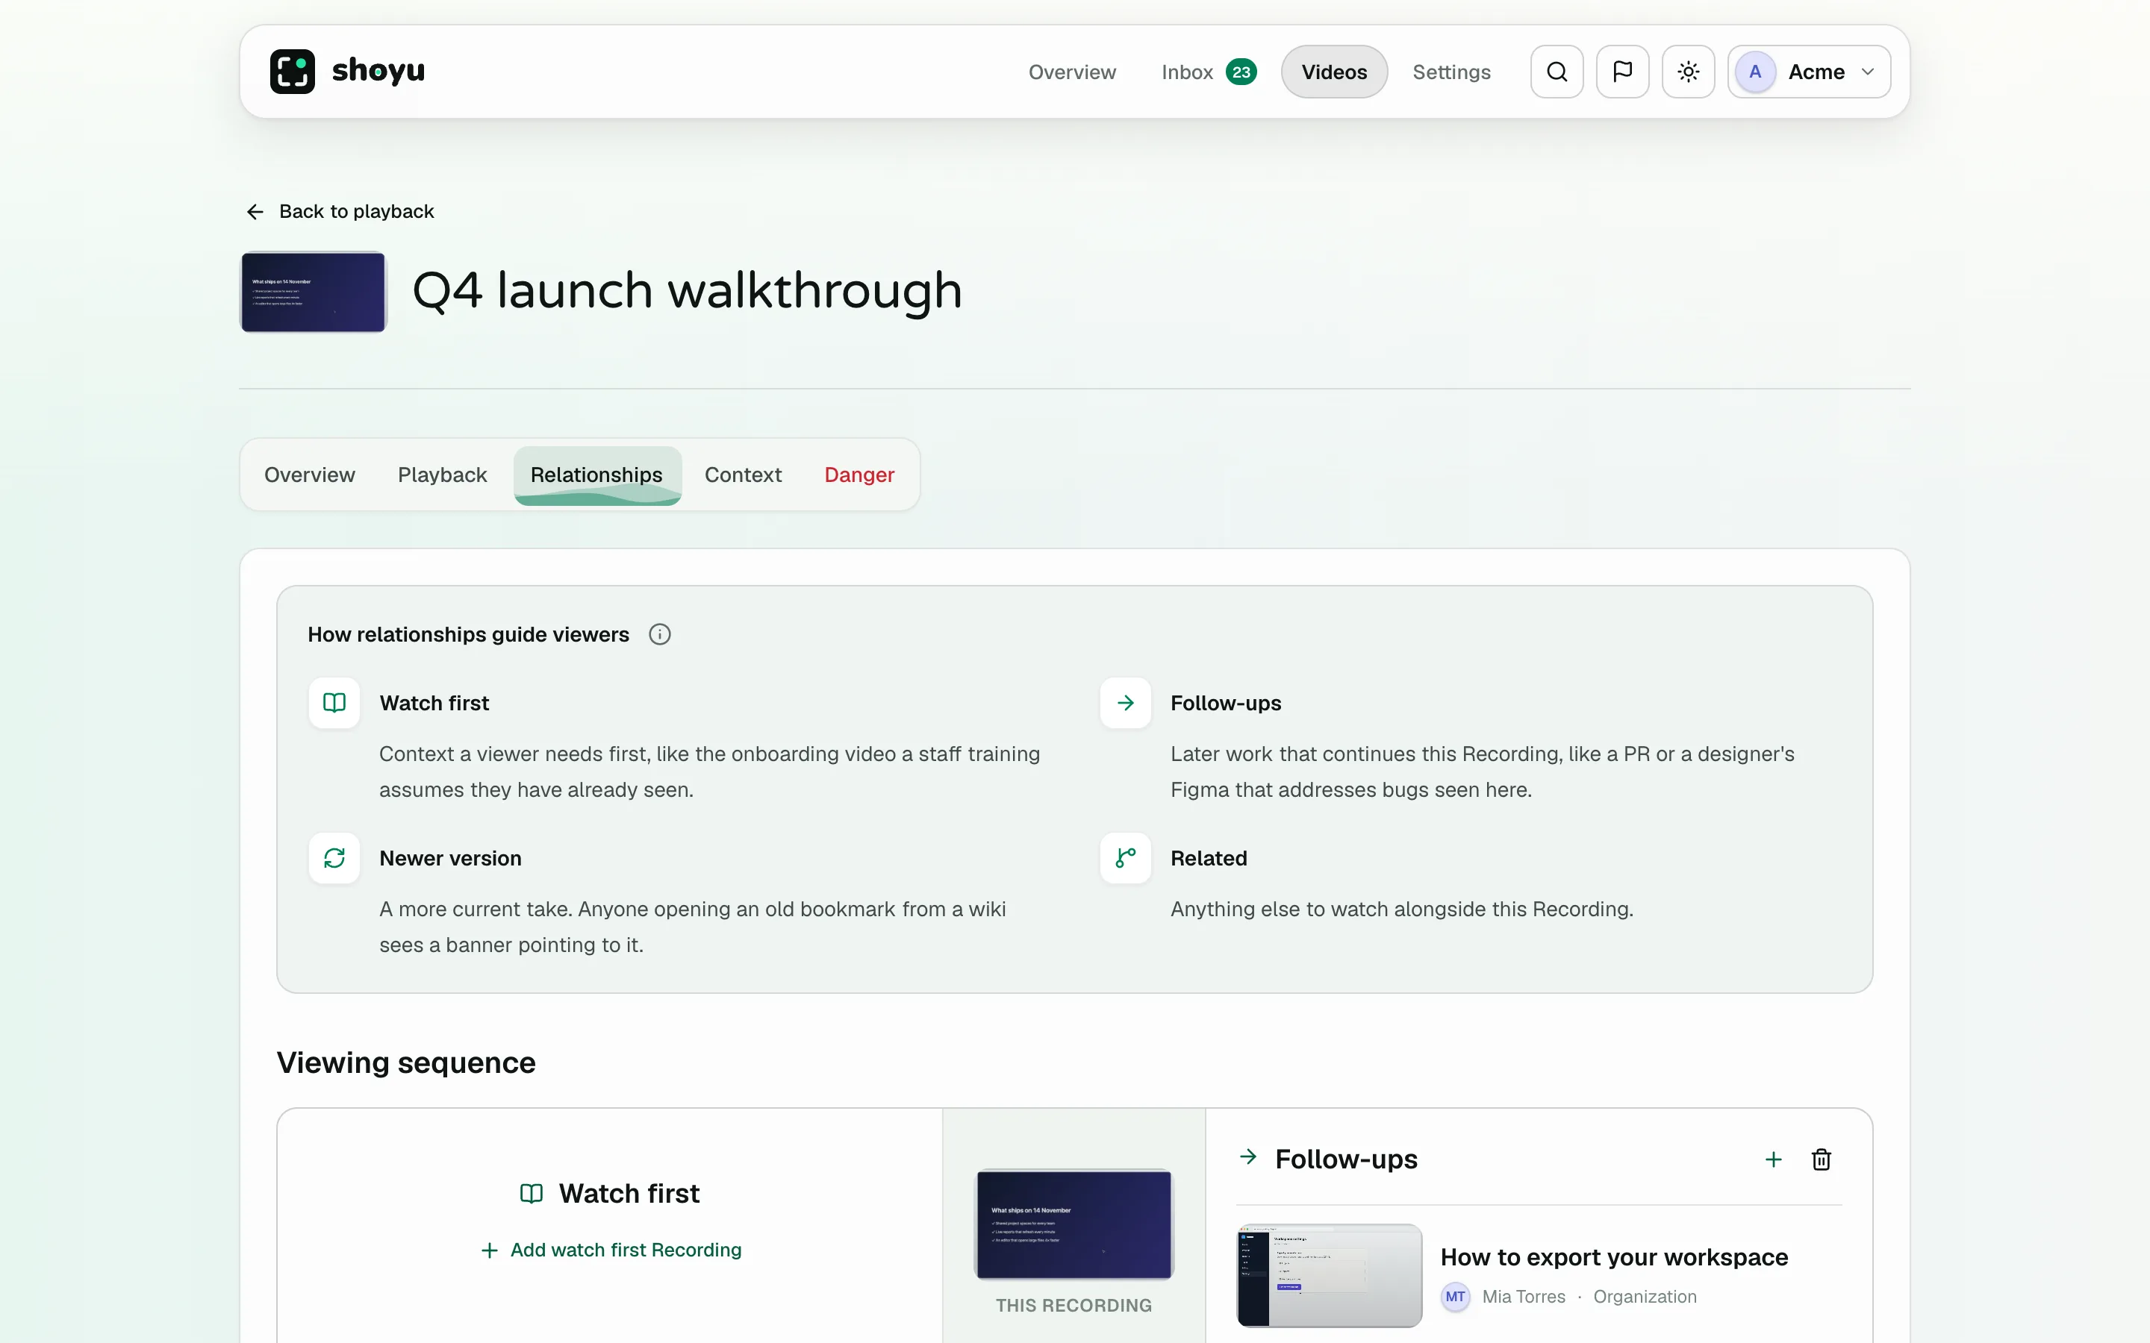Click the Q4 launch walkthrough header thumbnail
Image resolution: width=2150 pixels, height=1343 pixels.
(313, 292)
